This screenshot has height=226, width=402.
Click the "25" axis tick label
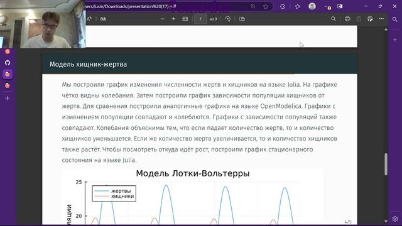79,182
